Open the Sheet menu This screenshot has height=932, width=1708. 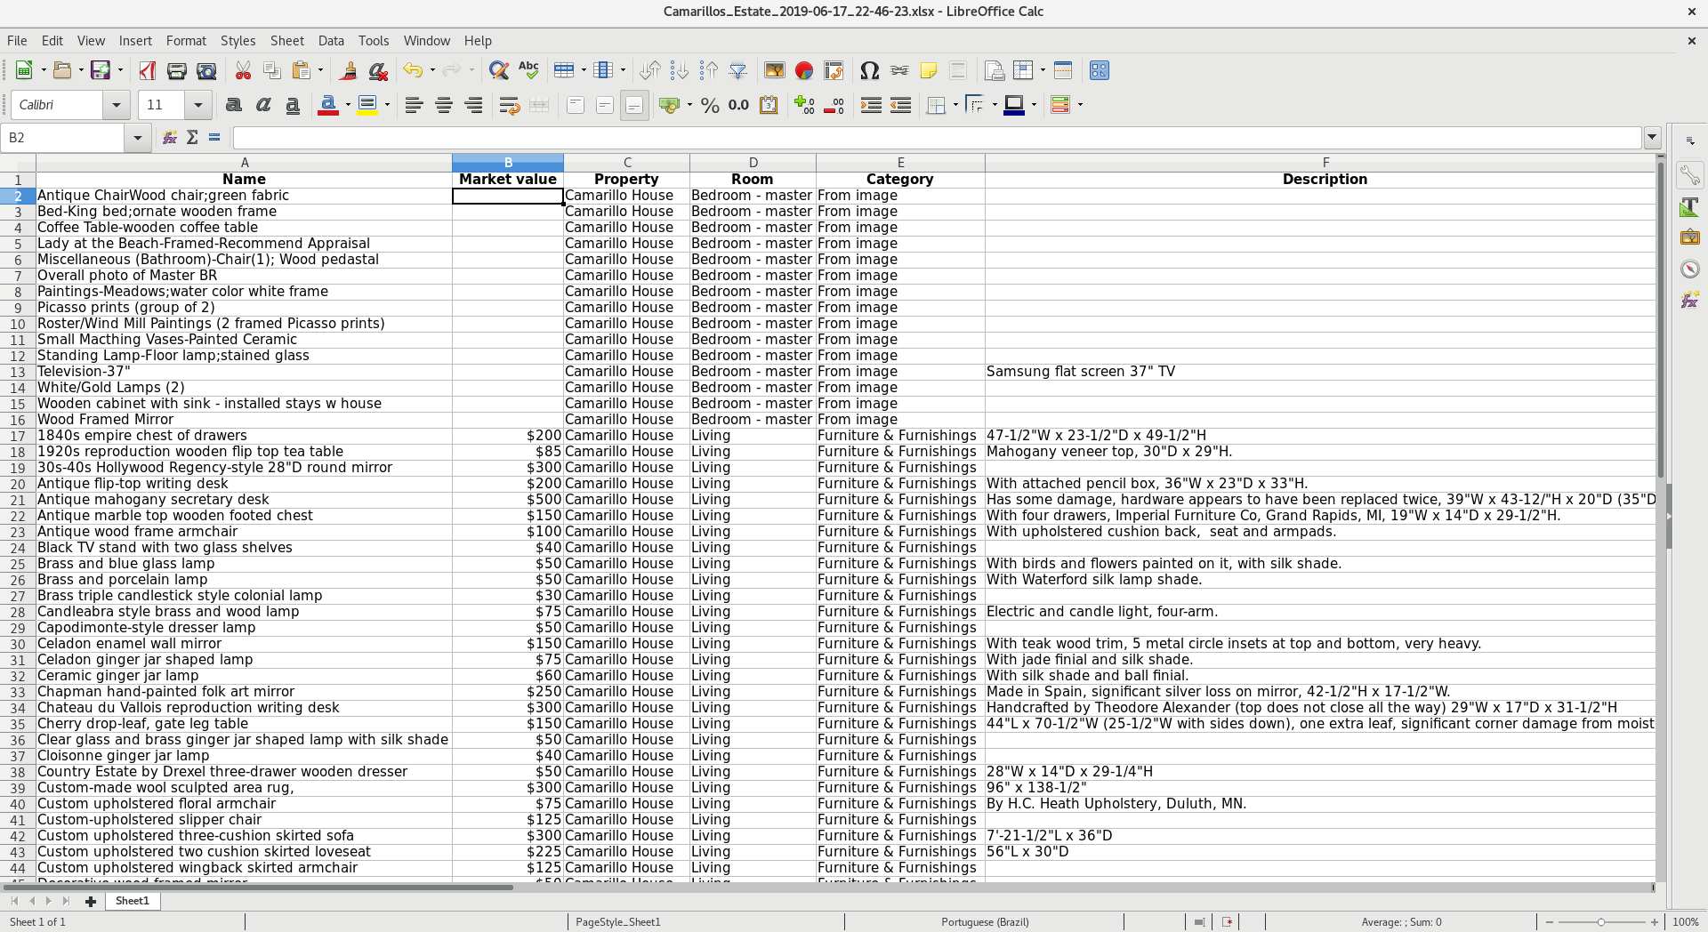pyautogui.click(x=286, y=41)
